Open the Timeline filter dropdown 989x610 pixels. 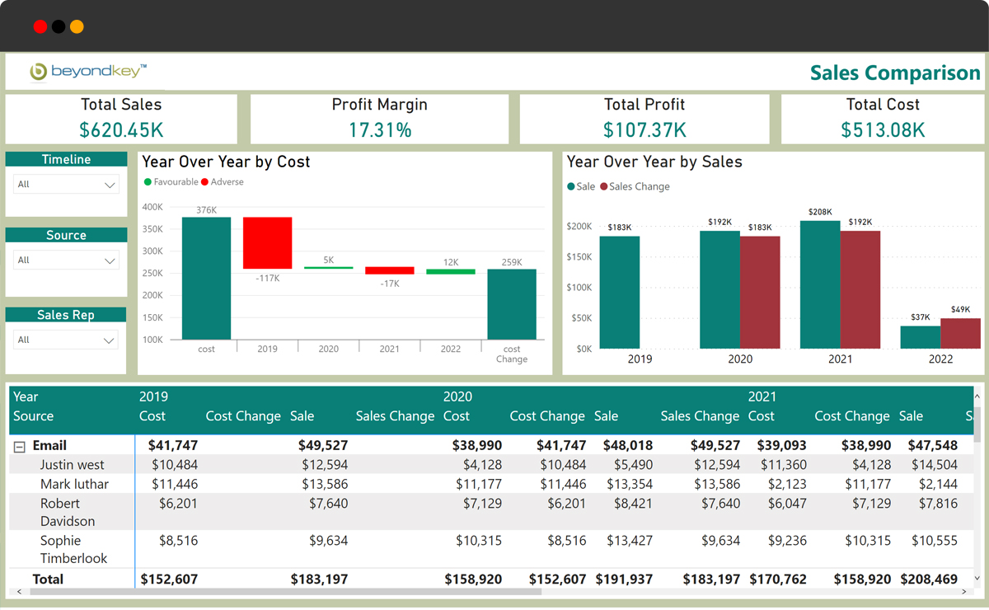(x=67, y=185)
